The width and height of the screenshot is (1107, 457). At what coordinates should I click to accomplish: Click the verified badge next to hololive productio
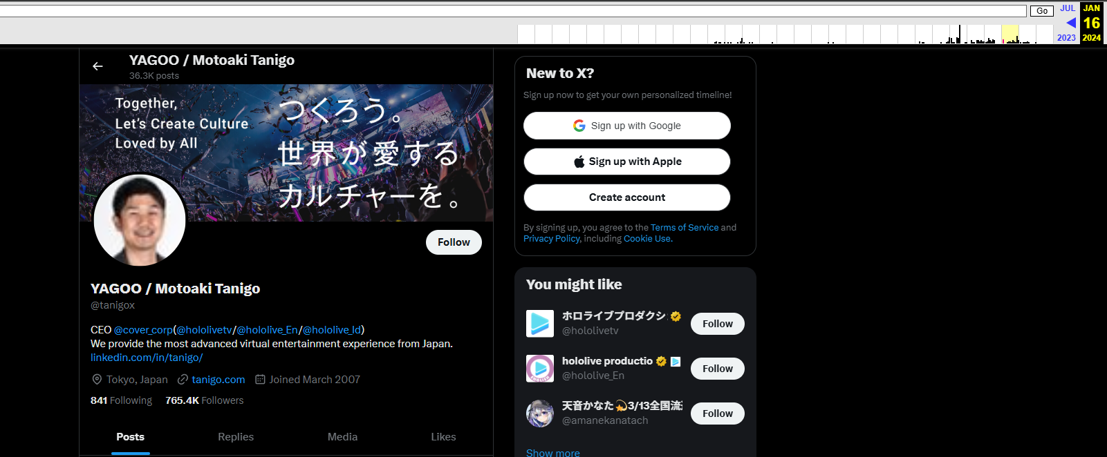click(x=661, y=361)
